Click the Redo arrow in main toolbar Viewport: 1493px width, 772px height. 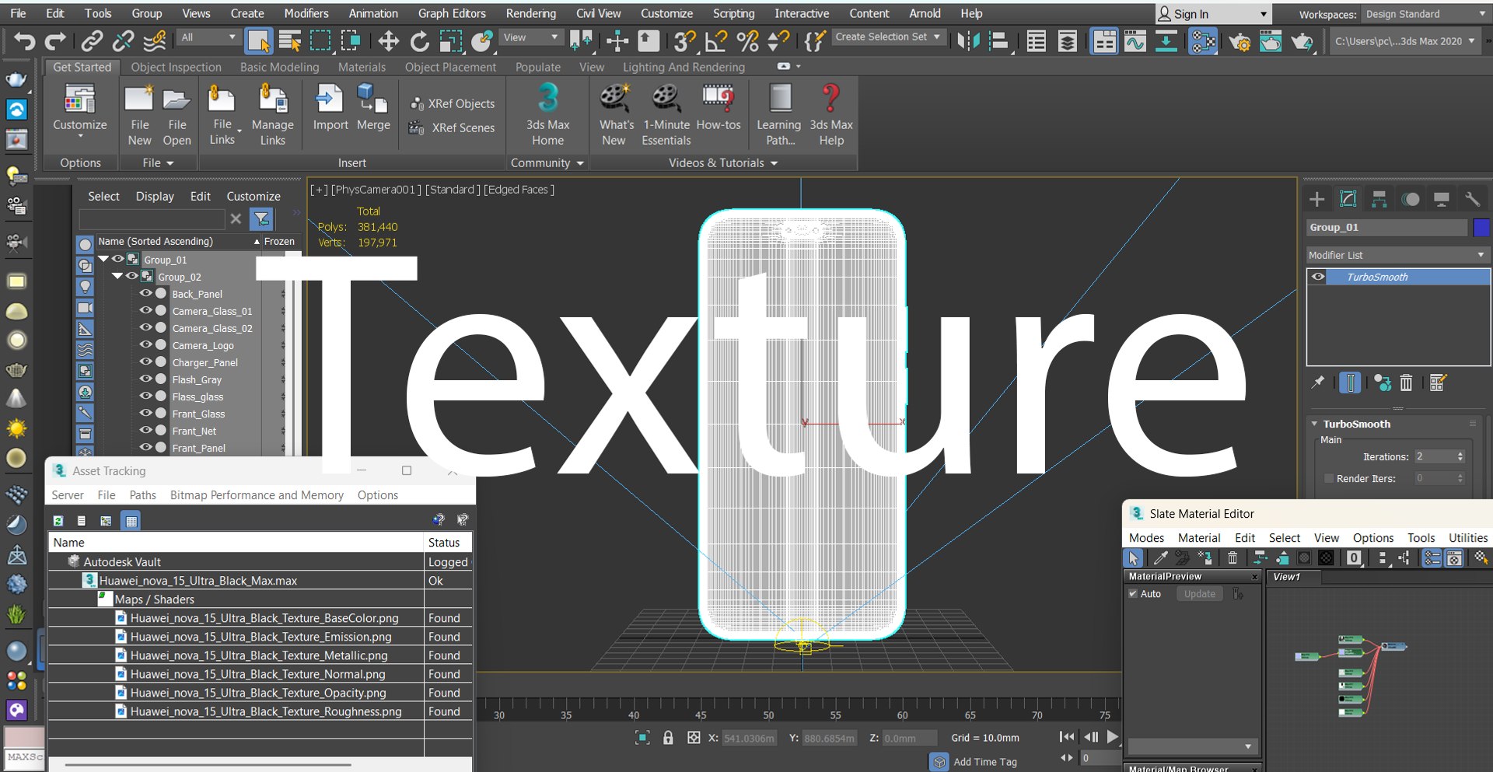point(55,40)
